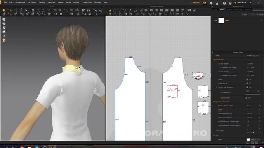Select the orange Edit Pattern arrow tool
264x148 pixels.
110,10
